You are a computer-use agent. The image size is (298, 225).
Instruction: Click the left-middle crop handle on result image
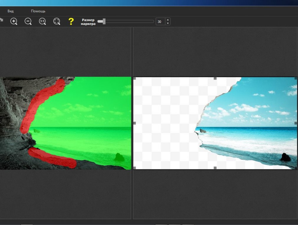[135, 123]
